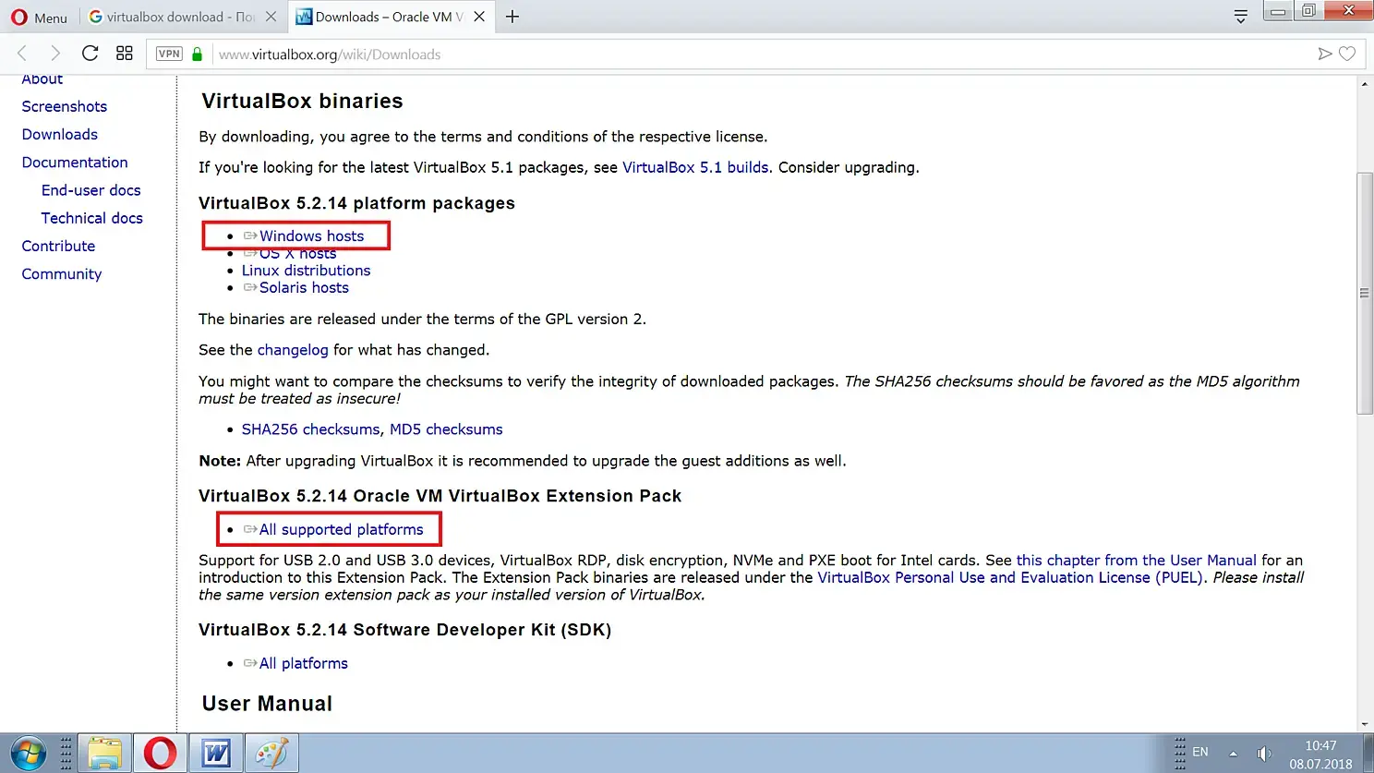Download the Windows hosts package
1374x773 pixels.
click(x=311, y=236)
